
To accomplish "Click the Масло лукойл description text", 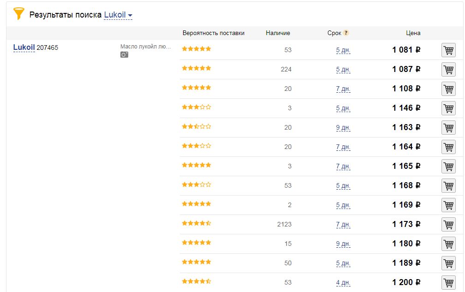I will [146, 47].
